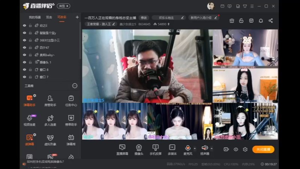
Task: Open user avatar profile
Action: coord(211,6)
